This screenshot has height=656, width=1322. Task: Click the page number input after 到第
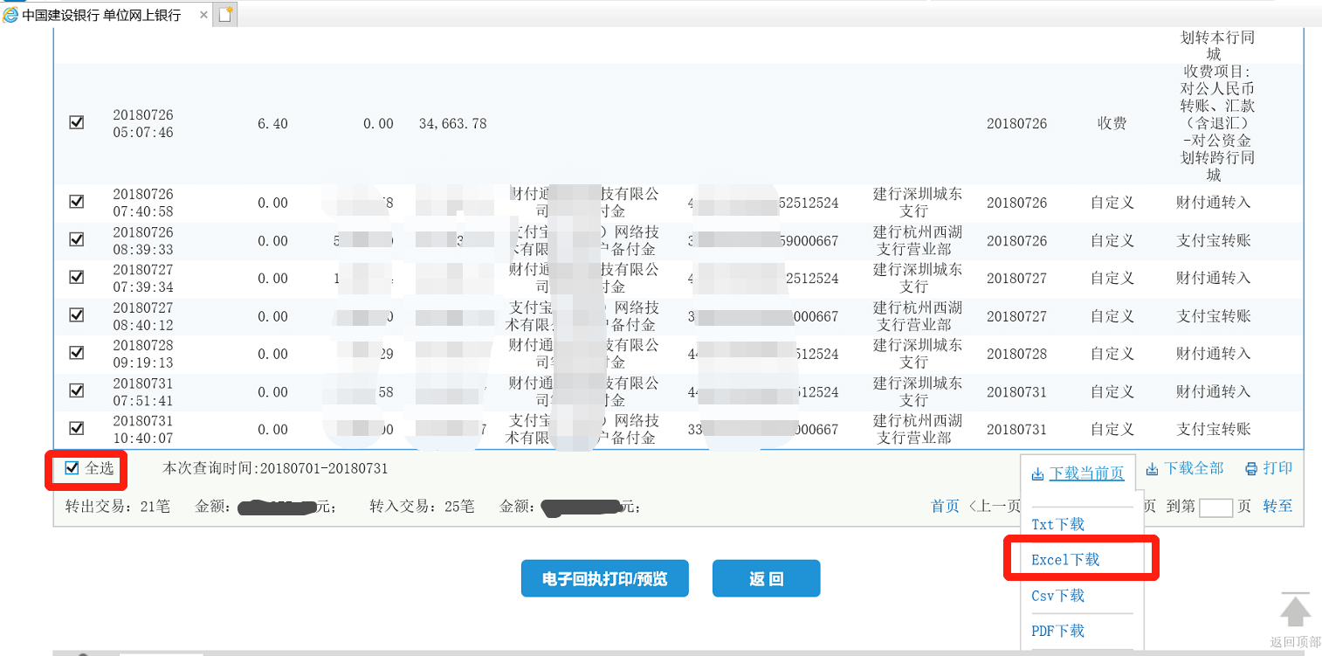pos(1215,508)
